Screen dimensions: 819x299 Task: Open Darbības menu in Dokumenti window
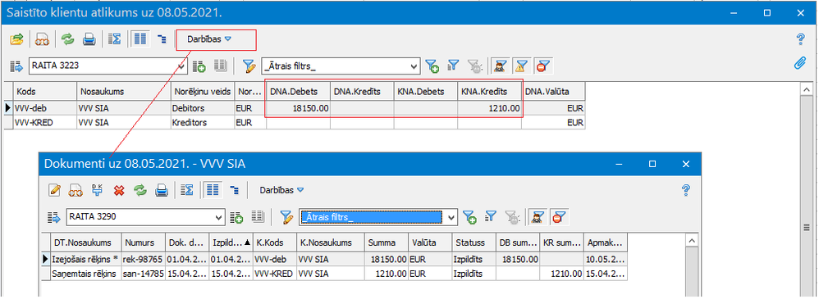point(281,191)
